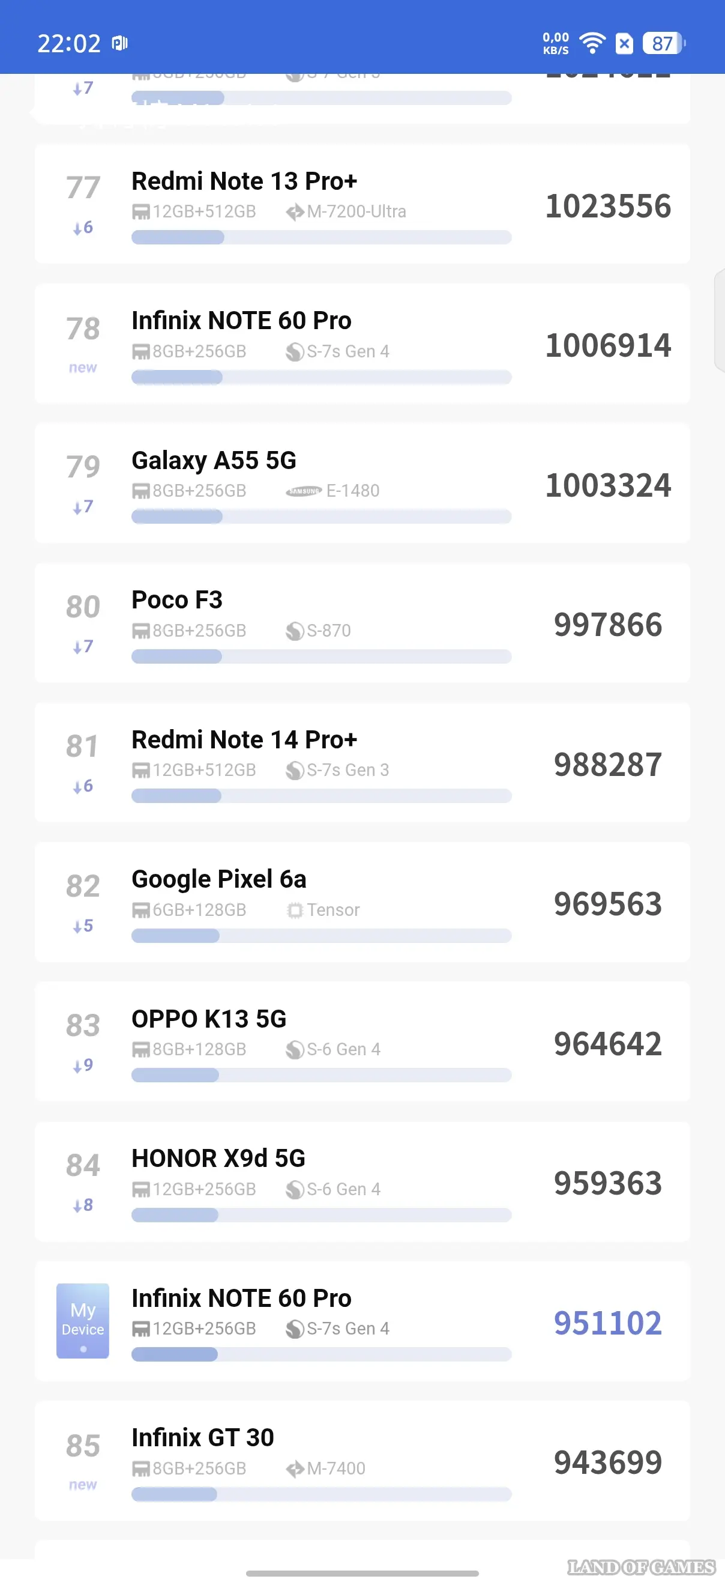Tap the Samsung logo next to E-1480
This screenshot has height=1588, width=725.
[304, 491]
